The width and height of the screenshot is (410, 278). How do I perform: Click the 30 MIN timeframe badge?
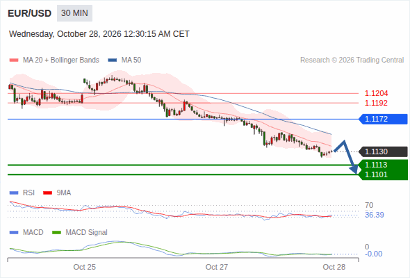click(74, 13)
